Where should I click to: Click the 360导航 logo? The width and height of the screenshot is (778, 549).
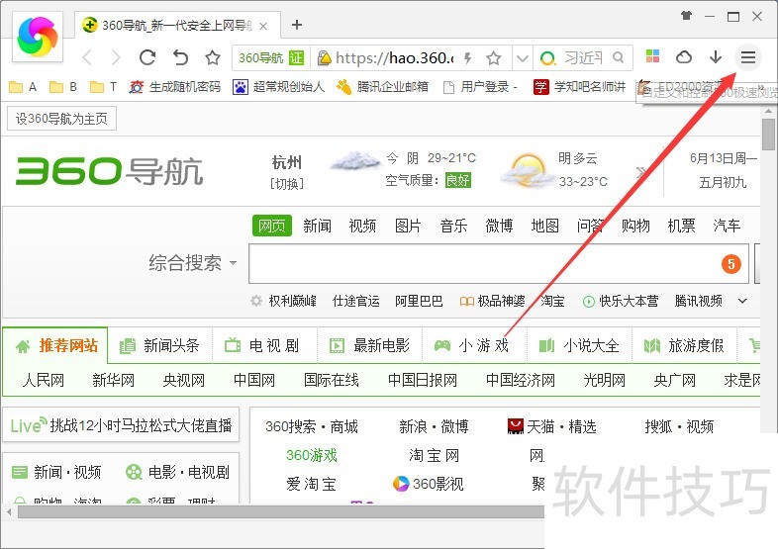[x=109, y=171]
